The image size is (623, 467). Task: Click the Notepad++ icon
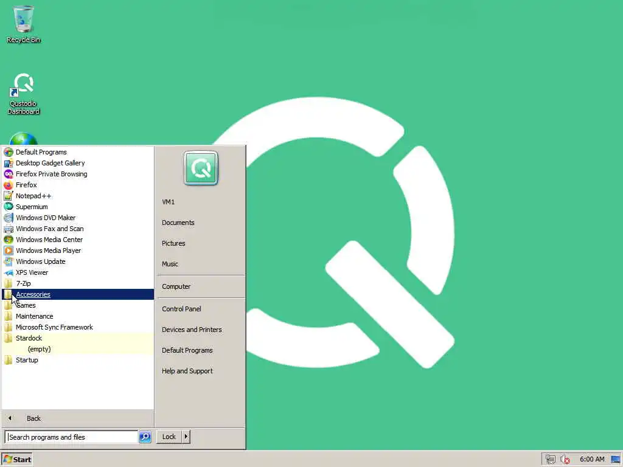click(9, 196)
